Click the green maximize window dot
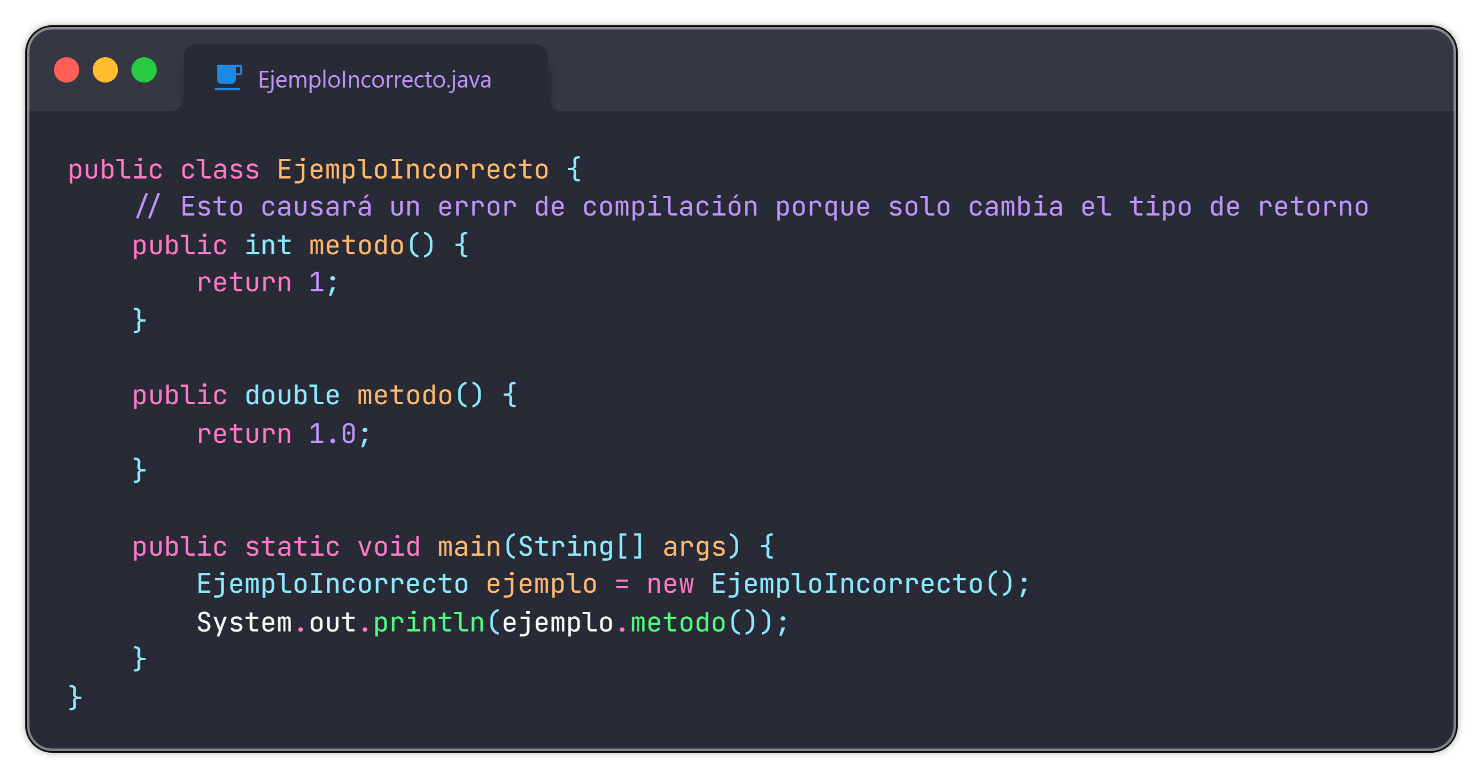 (x=144, y=70)
